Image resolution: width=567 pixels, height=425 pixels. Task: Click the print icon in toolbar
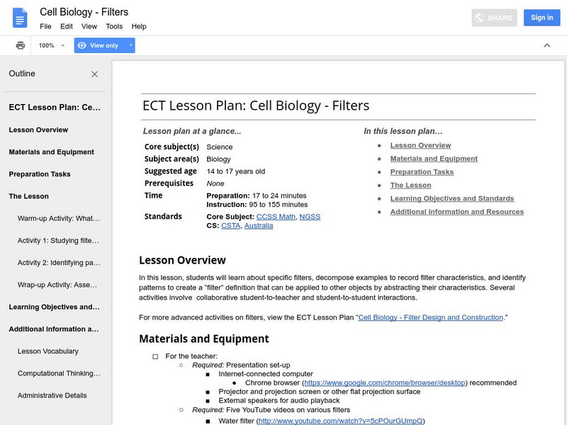[21, 45]
